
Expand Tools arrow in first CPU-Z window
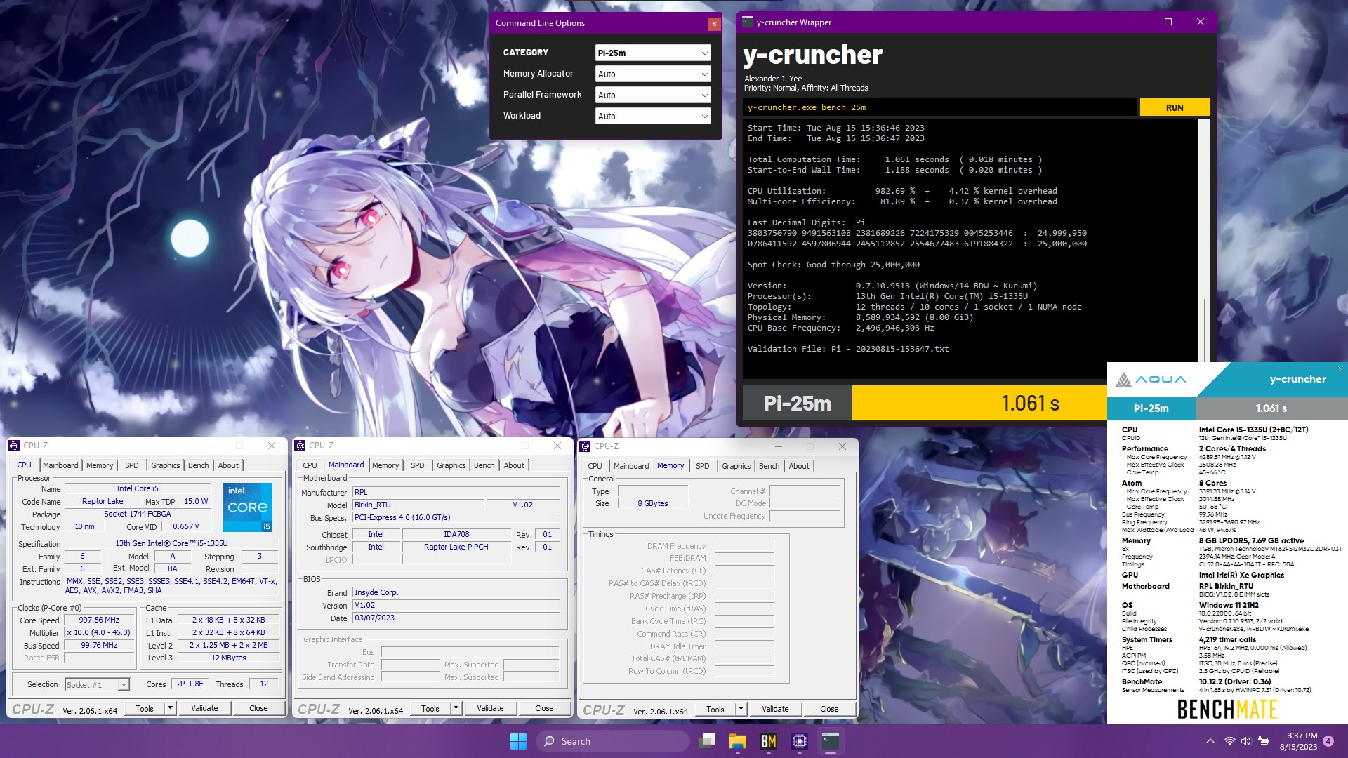[169, 708]
